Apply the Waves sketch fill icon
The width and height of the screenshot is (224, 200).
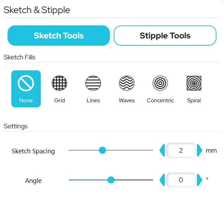click(127, 83)
